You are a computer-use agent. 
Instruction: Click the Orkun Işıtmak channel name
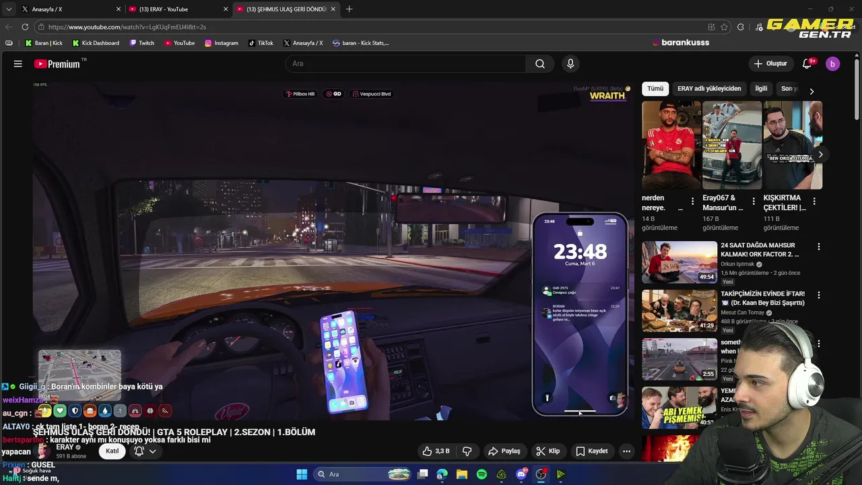737,264
